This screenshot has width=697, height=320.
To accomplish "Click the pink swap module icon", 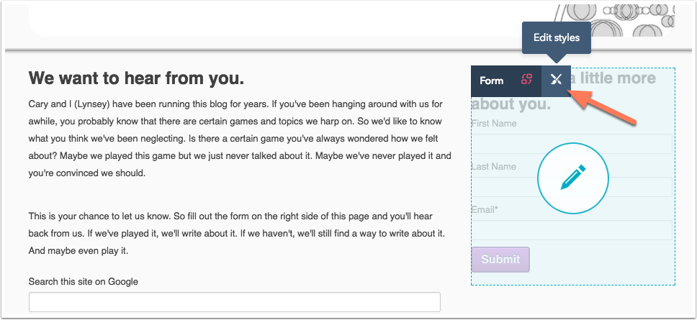I will pyautogui.click(x=527, y=80).
